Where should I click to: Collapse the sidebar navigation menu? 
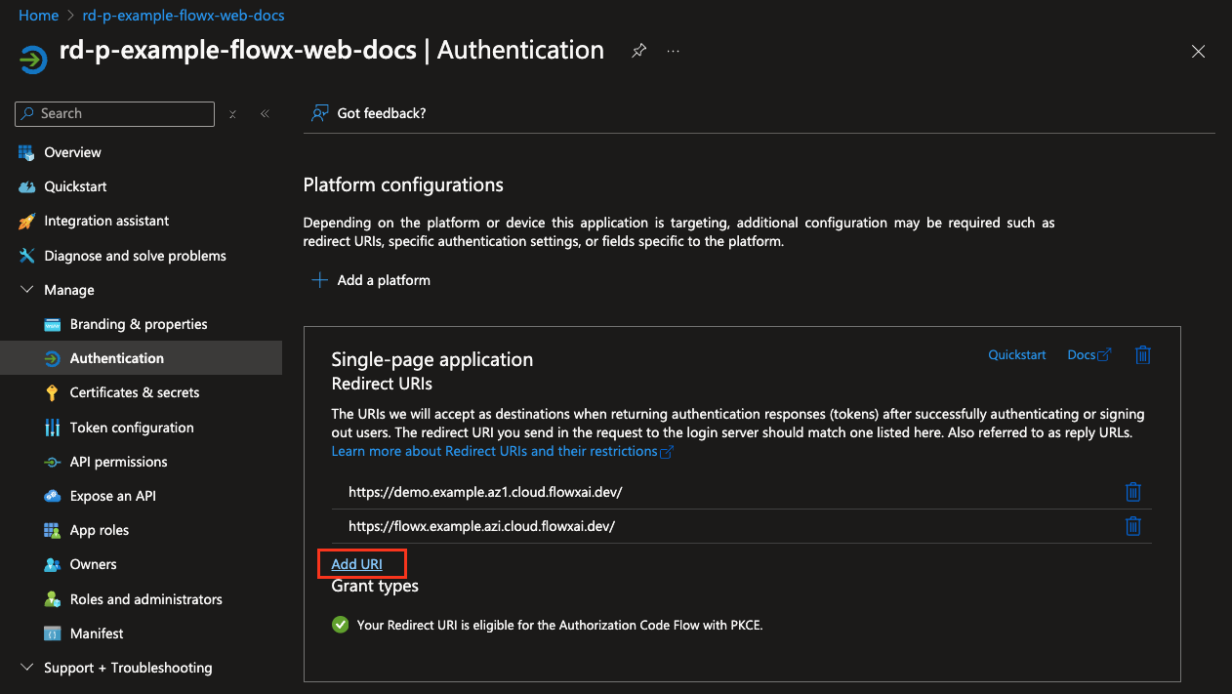tap(265, 114)
